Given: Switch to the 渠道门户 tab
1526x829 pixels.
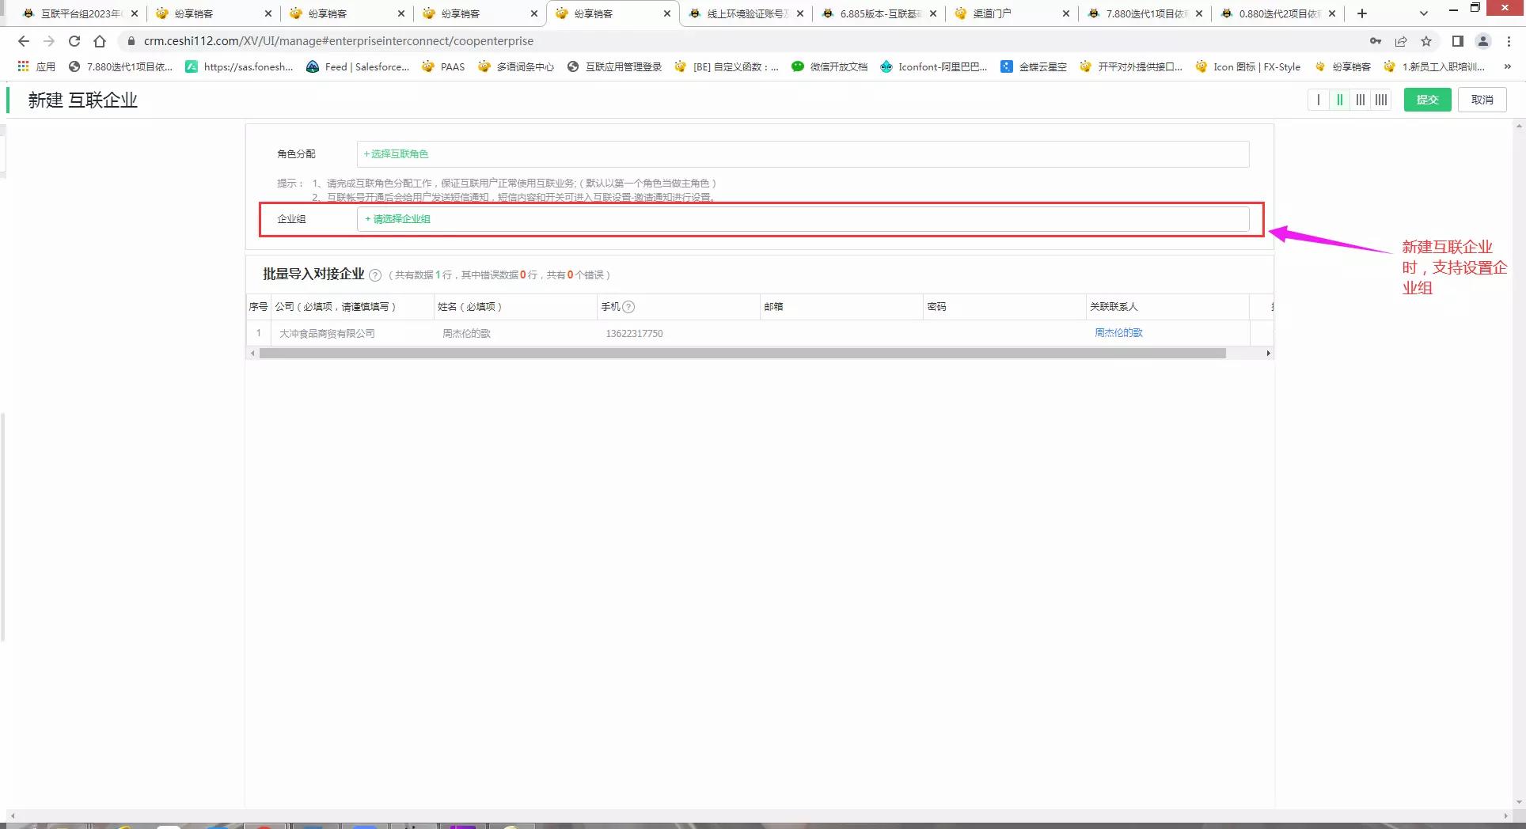Looking at the screenshot, I should tap(992, 13).
